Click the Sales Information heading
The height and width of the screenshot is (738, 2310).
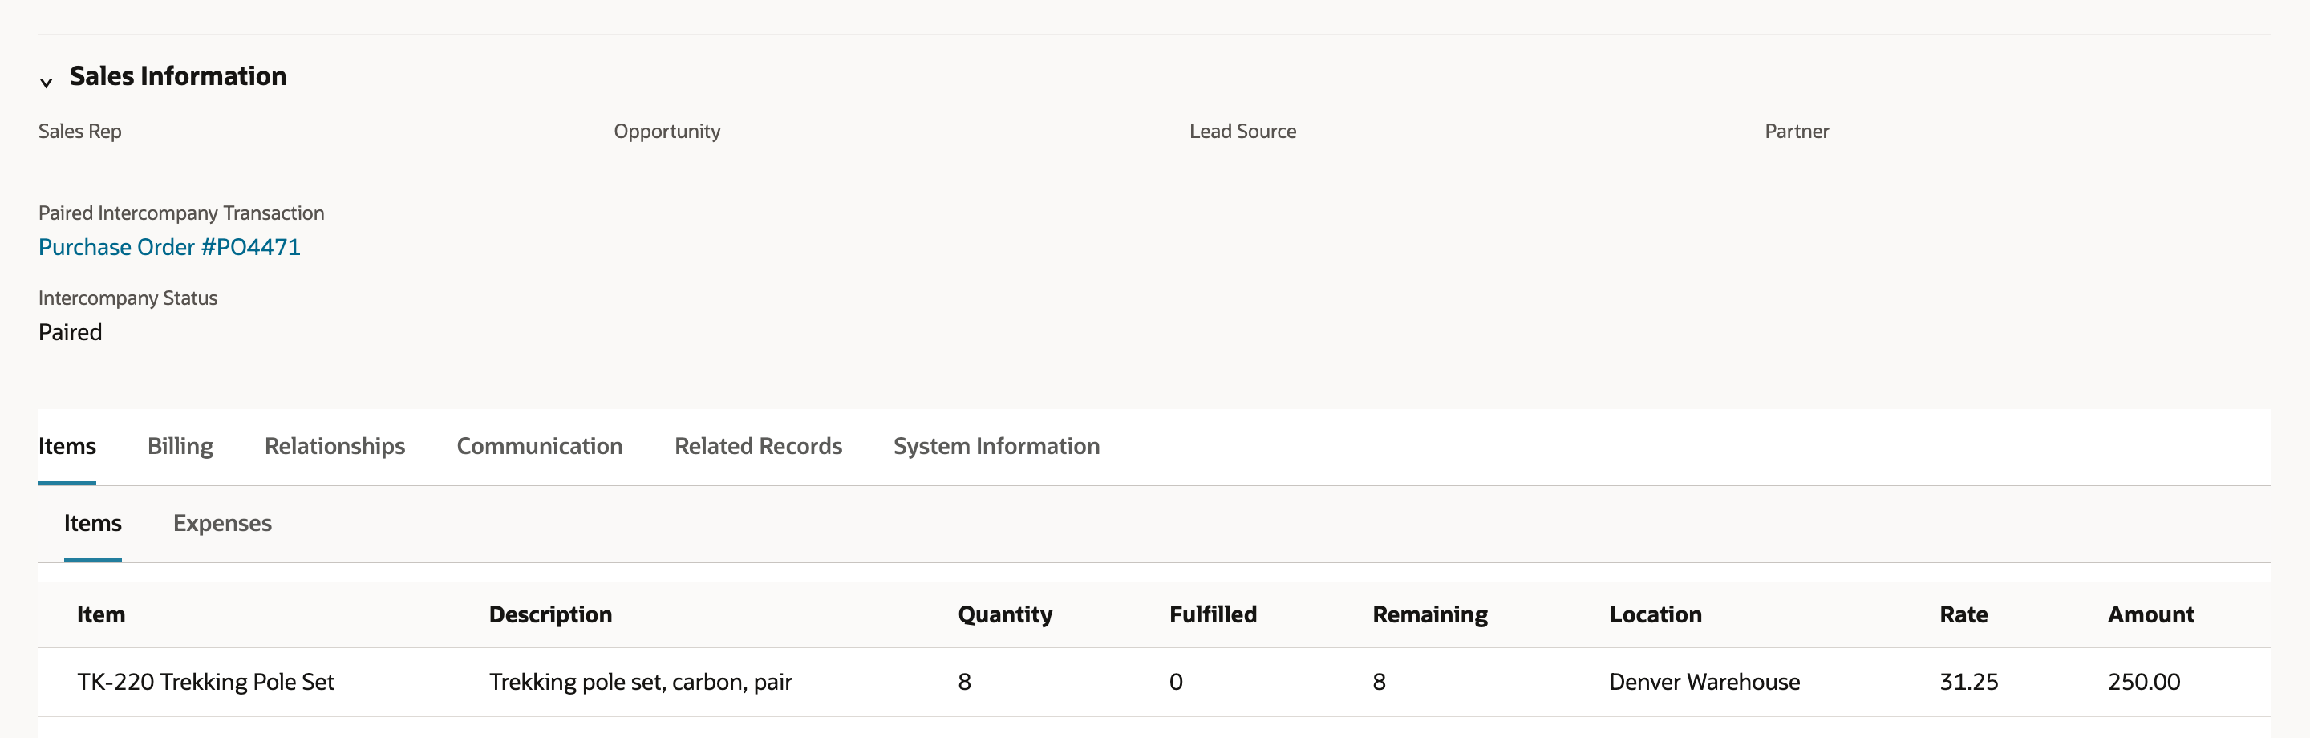[178, 76]
